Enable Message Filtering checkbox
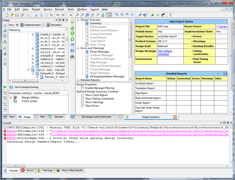The image size is (235, 180). coord(82,88)
